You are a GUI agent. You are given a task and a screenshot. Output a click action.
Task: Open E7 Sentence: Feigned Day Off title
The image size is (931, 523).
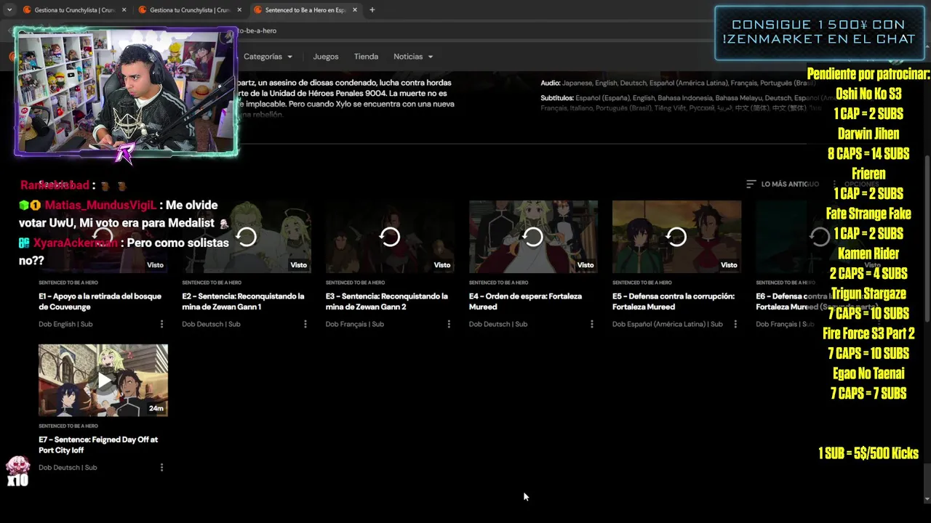(x=98, y=445)
